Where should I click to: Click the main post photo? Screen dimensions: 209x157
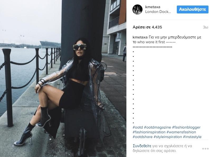coord(63,78)
